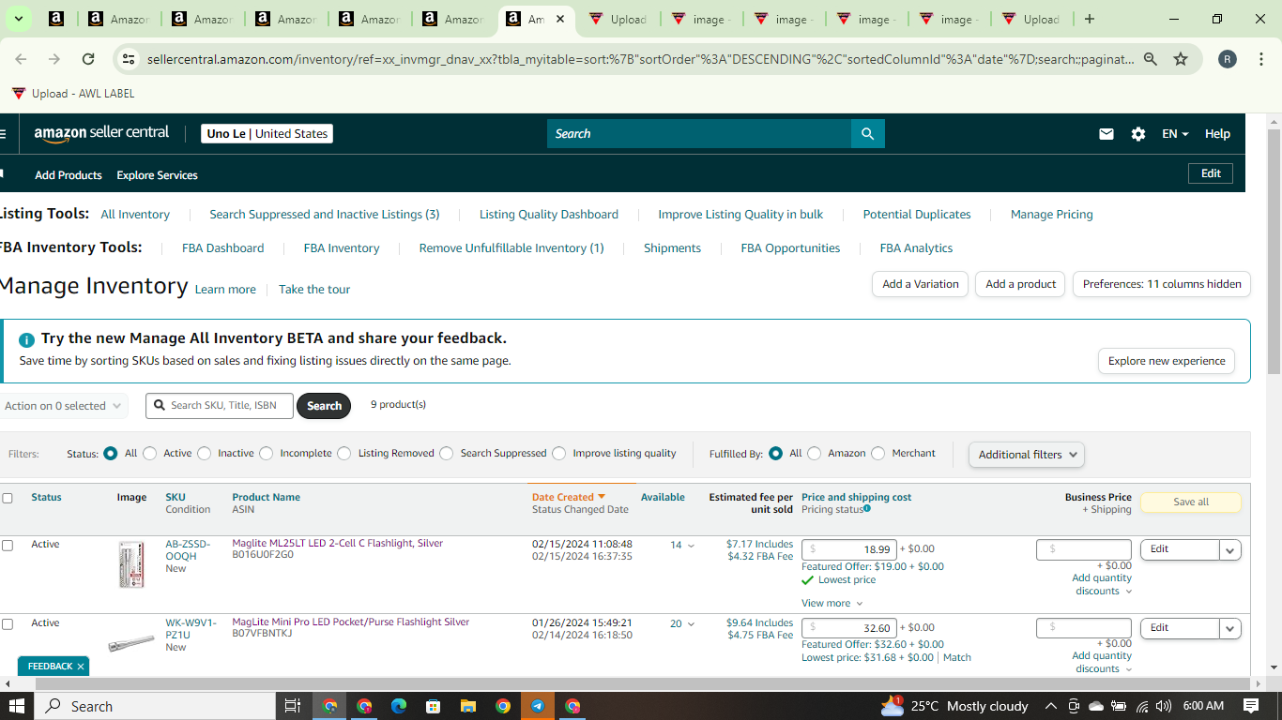Open the Listing Quality Dashboard
This screenshot has width=1282, height=720.
coord(549,215)
